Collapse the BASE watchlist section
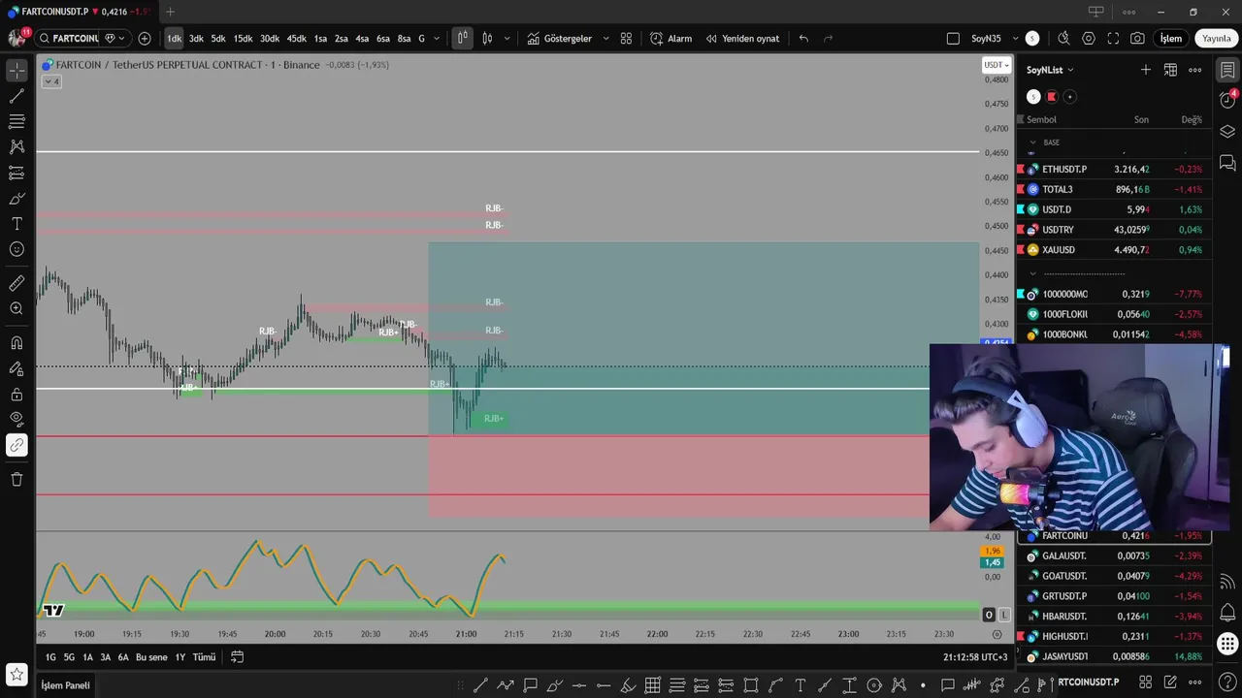This screenshot has height=698, width=1242. (1032, 143)
